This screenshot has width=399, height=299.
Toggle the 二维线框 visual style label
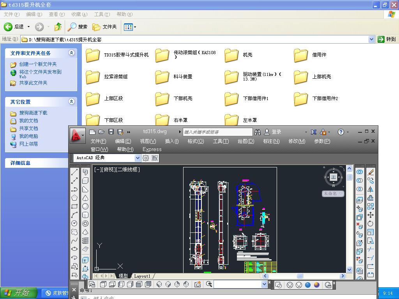pos(128,170)
